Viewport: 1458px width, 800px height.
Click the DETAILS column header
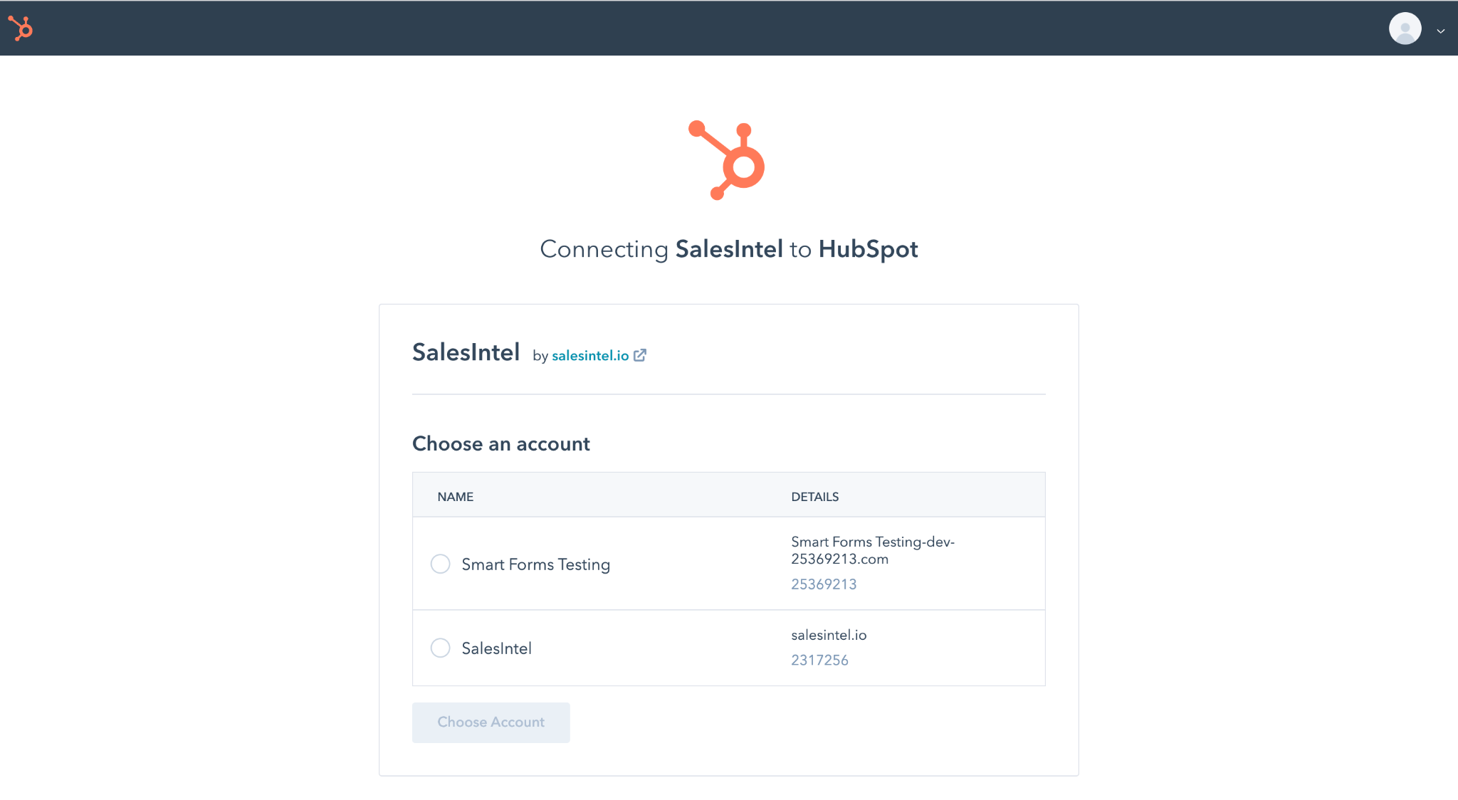click(815, 497)
